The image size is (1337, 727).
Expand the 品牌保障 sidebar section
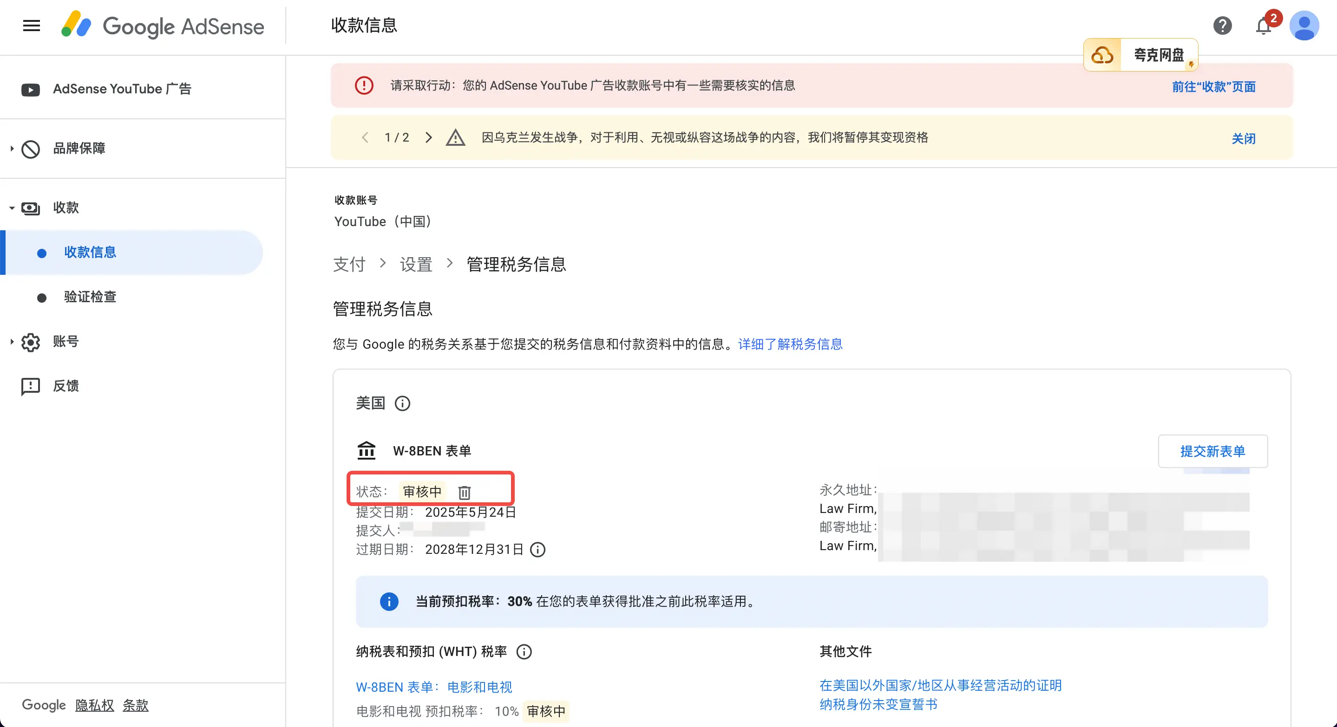[12, 149]
